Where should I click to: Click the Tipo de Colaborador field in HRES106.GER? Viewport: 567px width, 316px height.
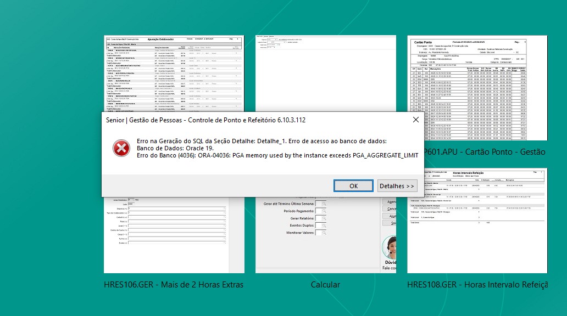177,213
